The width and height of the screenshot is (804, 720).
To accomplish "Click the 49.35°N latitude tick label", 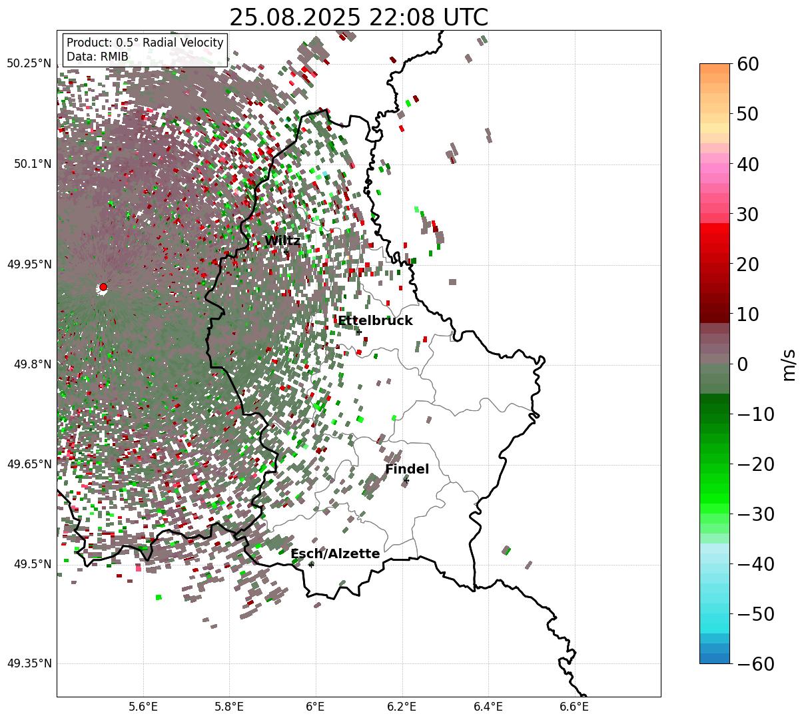I will click(29, 663).
